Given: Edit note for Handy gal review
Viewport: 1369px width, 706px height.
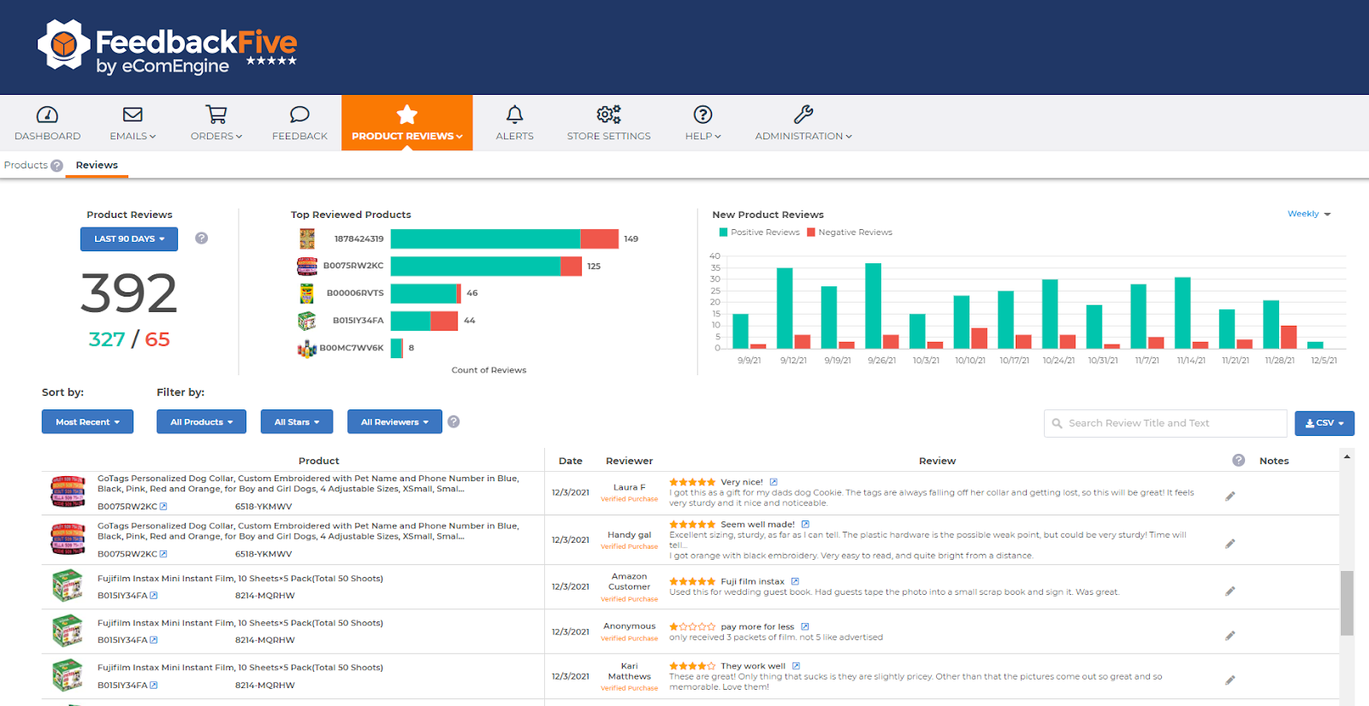Looking at the screenshot, I should 1230,544.
